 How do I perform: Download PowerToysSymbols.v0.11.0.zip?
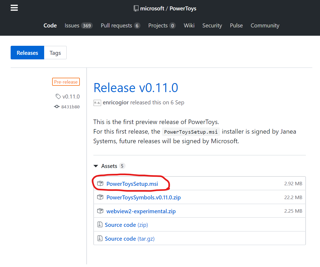point(144,198)
